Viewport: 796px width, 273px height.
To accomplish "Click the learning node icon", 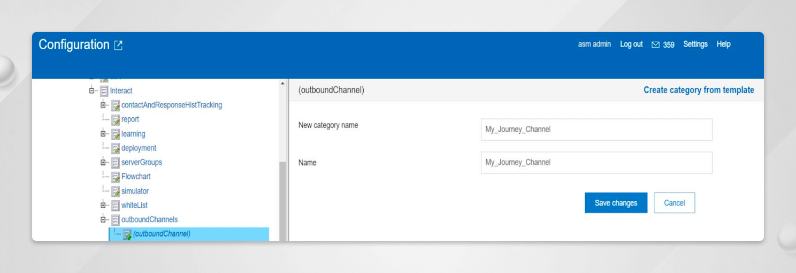I will (x=116, y=134).
